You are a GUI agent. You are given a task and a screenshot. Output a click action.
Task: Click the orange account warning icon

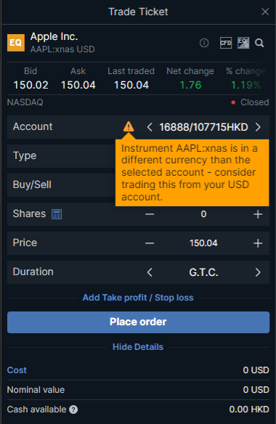pos(129,126)
